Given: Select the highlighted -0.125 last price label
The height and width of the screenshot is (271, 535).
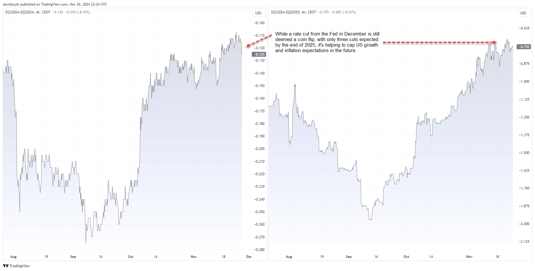Looking at the screenshot, I should [259, 54].
